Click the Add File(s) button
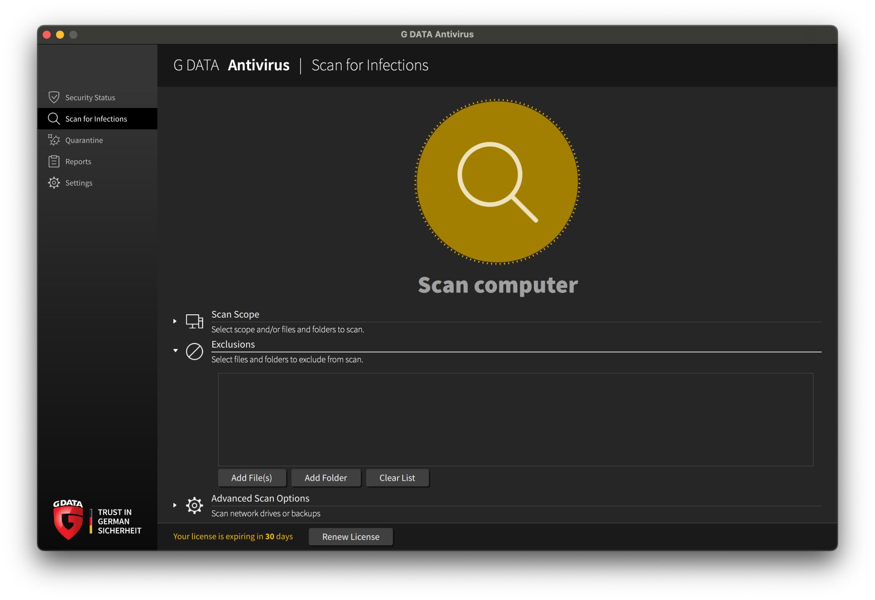 [252, 478]
